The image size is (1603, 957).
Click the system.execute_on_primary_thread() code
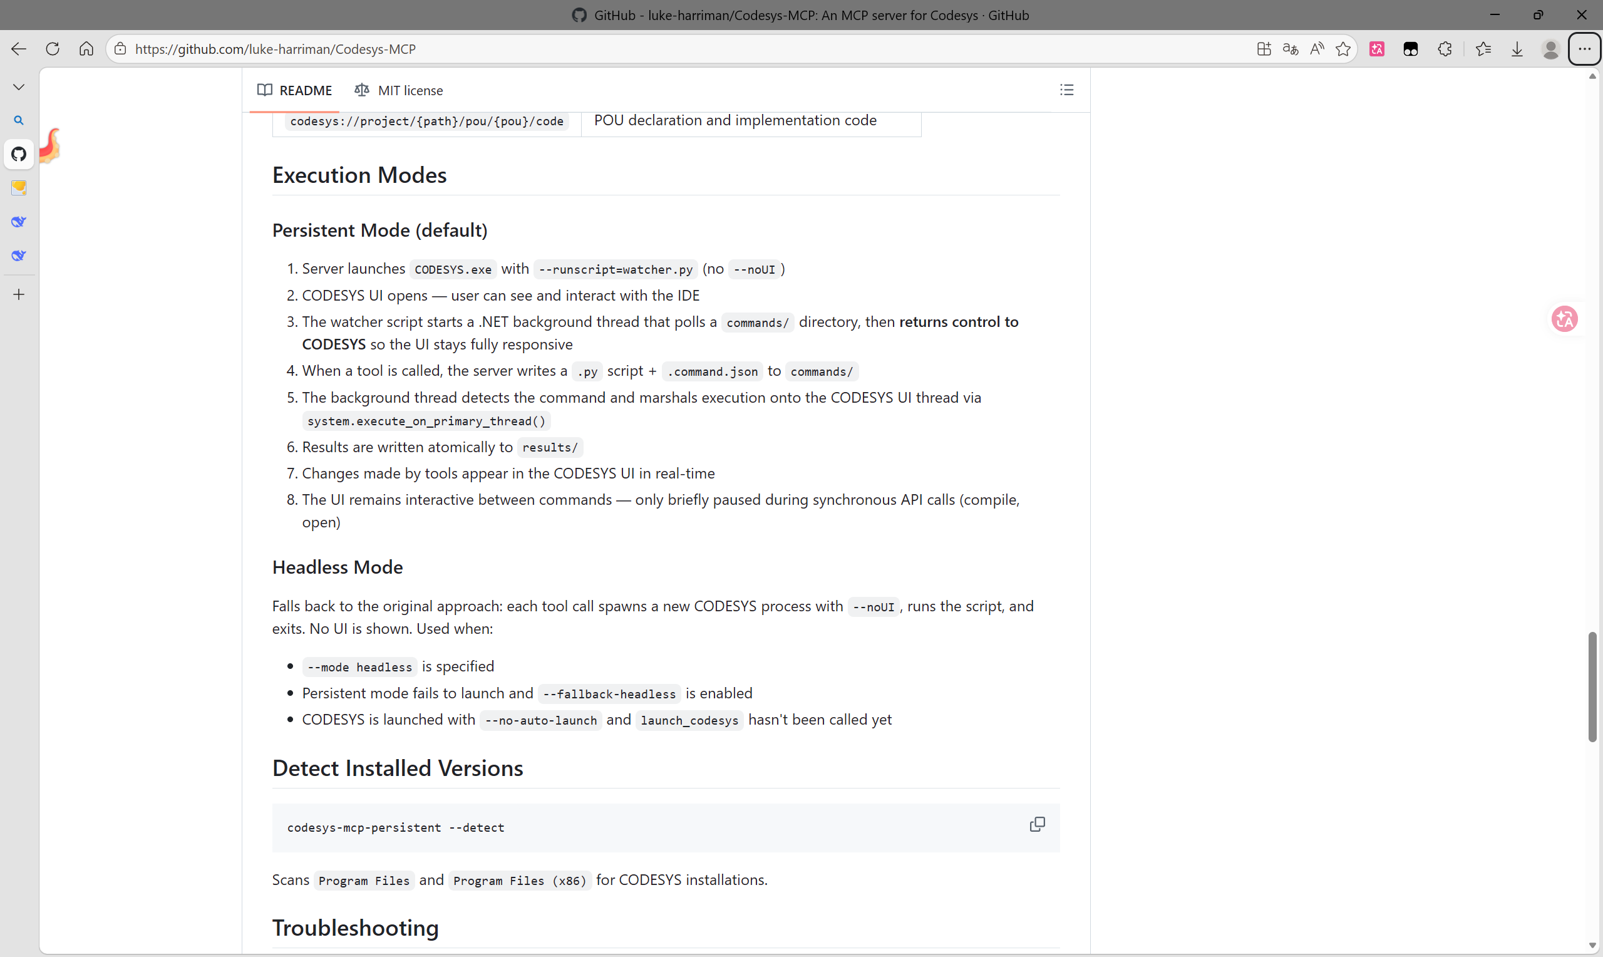click(426, 421)
